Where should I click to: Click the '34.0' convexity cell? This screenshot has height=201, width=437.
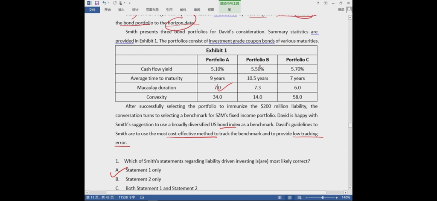point(217,97)
